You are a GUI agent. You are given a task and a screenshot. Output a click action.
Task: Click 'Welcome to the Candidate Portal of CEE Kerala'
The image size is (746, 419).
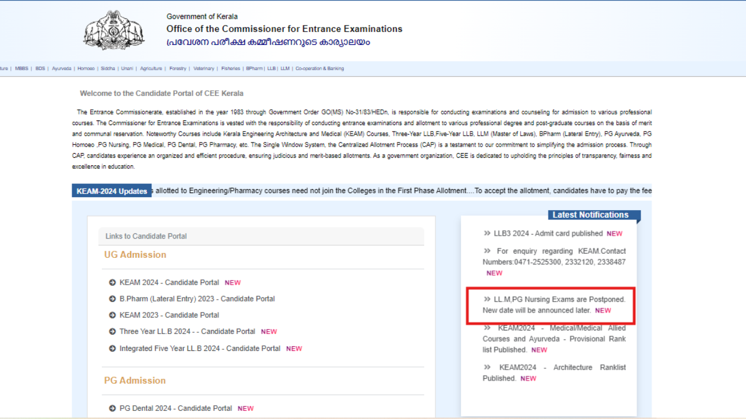coord(161,93)
